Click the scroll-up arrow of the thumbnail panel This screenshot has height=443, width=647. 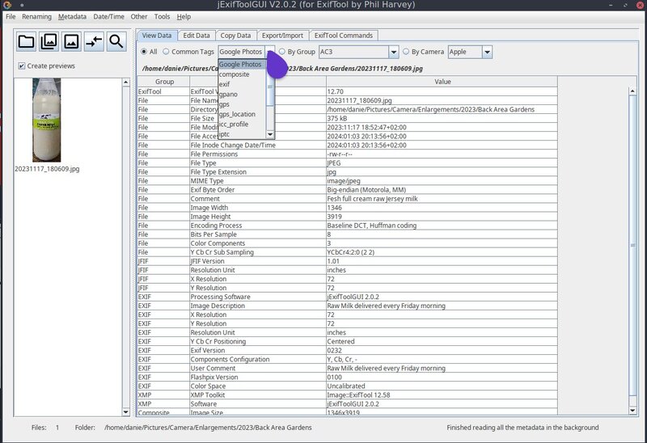pyautogui.click(x=126, y=82)
